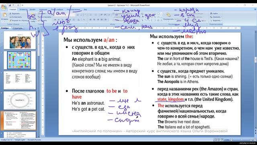Click the Bullets list icon
The width and height of the screenshot is (257, 145).
tap(91, 15)
